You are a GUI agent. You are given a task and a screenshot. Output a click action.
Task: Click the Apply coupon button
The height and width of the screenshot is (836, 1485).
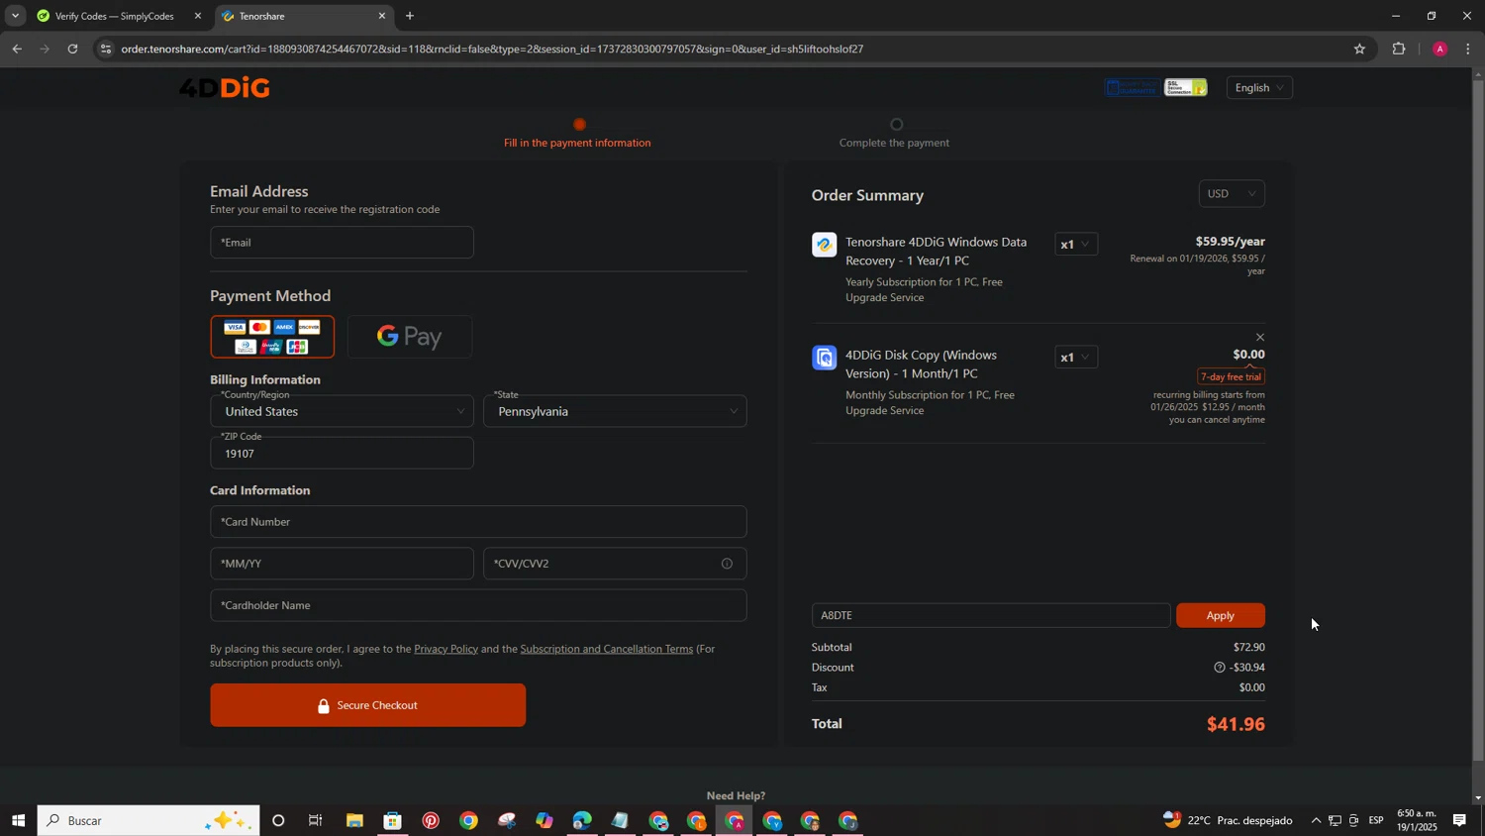click(1220, 615)
